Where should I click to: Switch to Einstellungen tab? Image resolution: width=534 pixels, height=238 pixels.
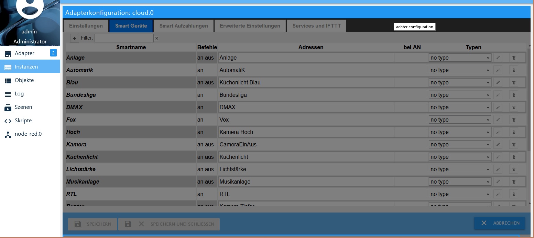[86, 26]
